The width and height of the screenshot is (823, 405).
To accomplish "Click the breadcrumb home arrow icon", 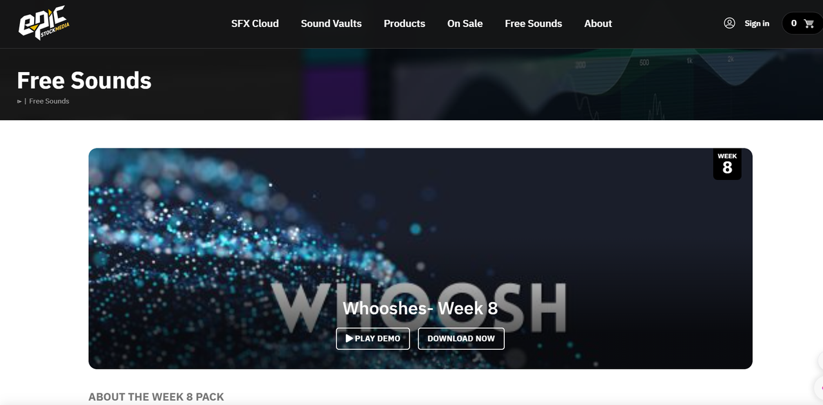I will (x=19, y=102).
